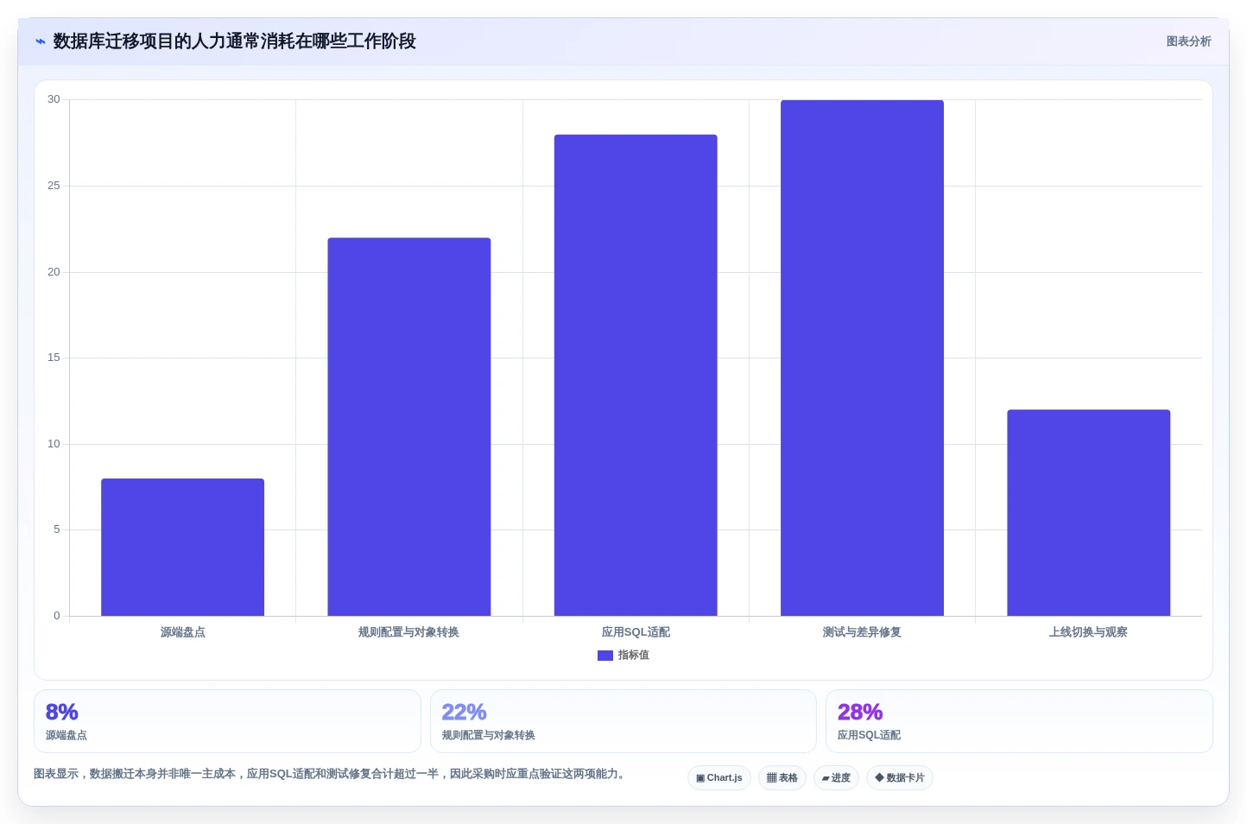Select the 进度 tag chip
This screenshot has width=1247, height=824.
click(x=836, y=778)
